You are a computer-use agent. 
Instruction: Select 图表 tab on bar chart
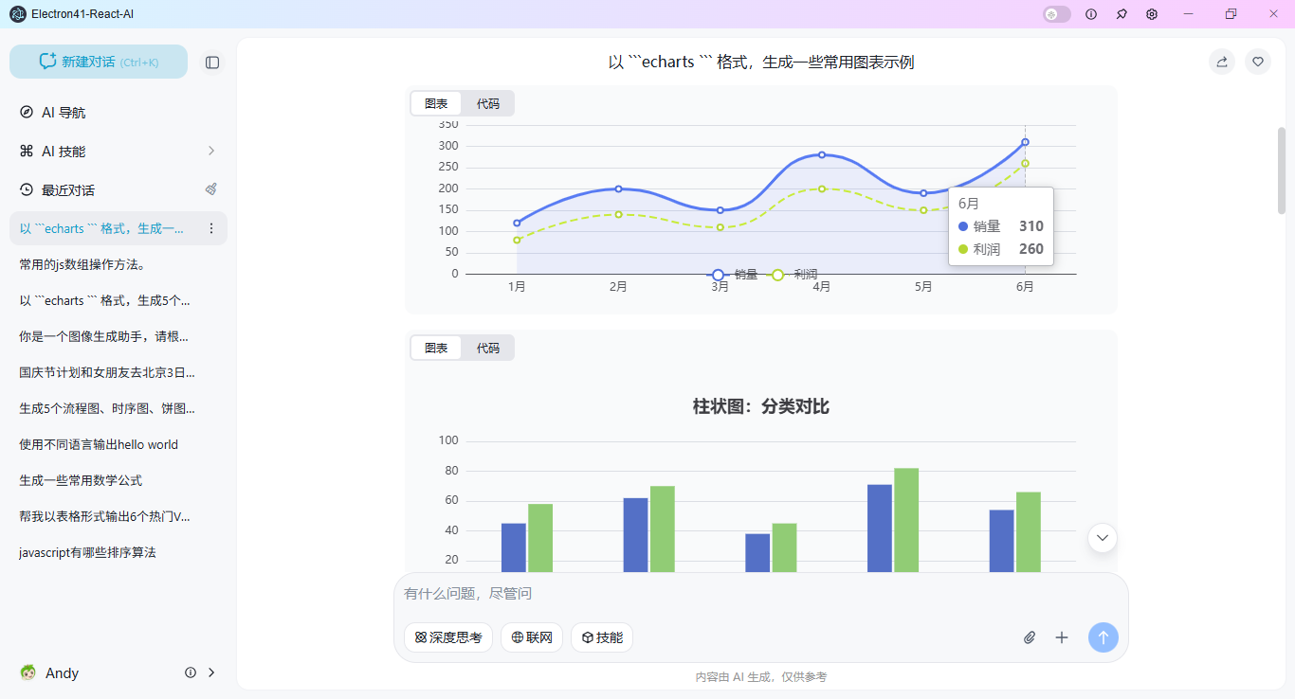tap(436, 348)
